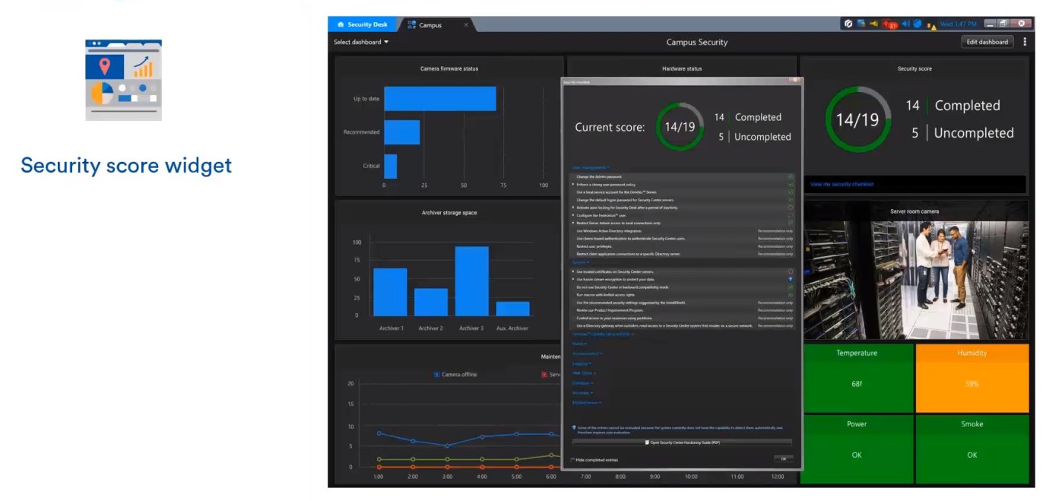Open the View my security checklist link

(842, 184)
